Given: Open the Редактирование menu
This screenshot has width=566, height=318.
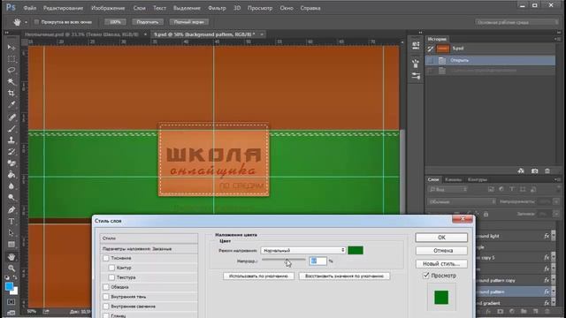Looking at the screenshot, I should point(63,8).
